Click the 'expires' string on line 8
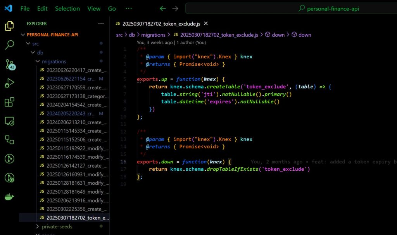 pyautogui.click(x=220, y=101)
